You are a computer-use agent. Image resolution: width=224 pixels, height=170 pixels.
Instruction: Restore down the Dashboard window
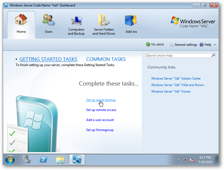[x=205, y=6]
